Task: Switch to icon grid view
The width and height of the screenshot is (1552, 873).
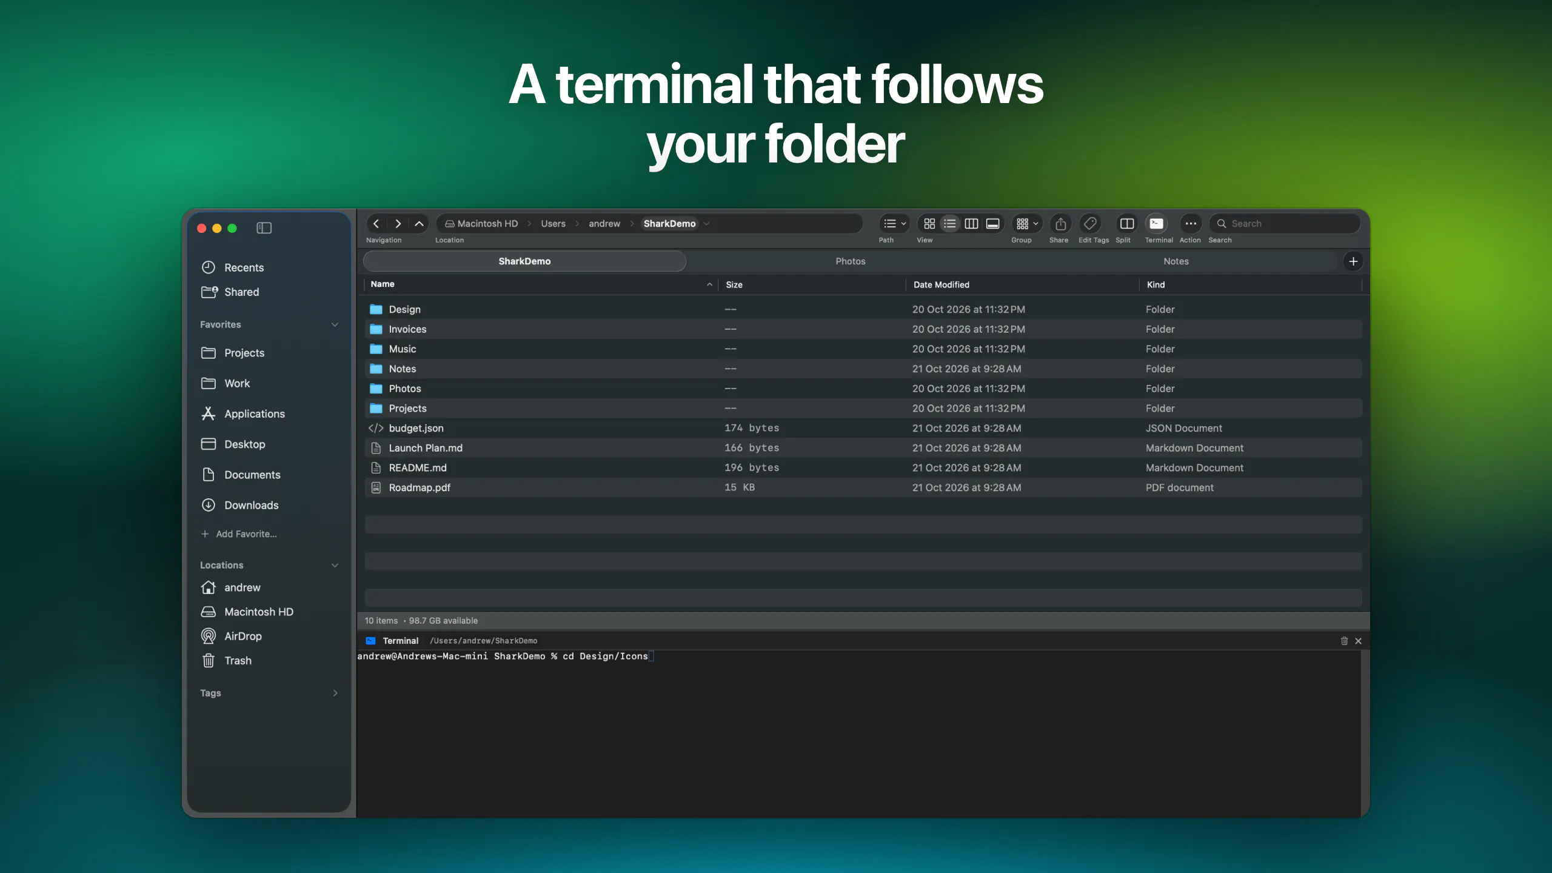Action: coord(929,224)
